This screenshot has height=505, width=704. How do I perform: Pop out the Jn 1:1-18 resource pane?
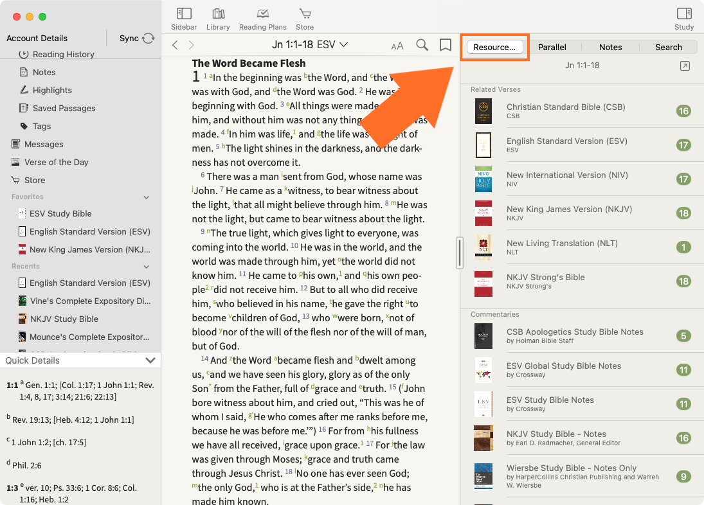tap(685, 66)
